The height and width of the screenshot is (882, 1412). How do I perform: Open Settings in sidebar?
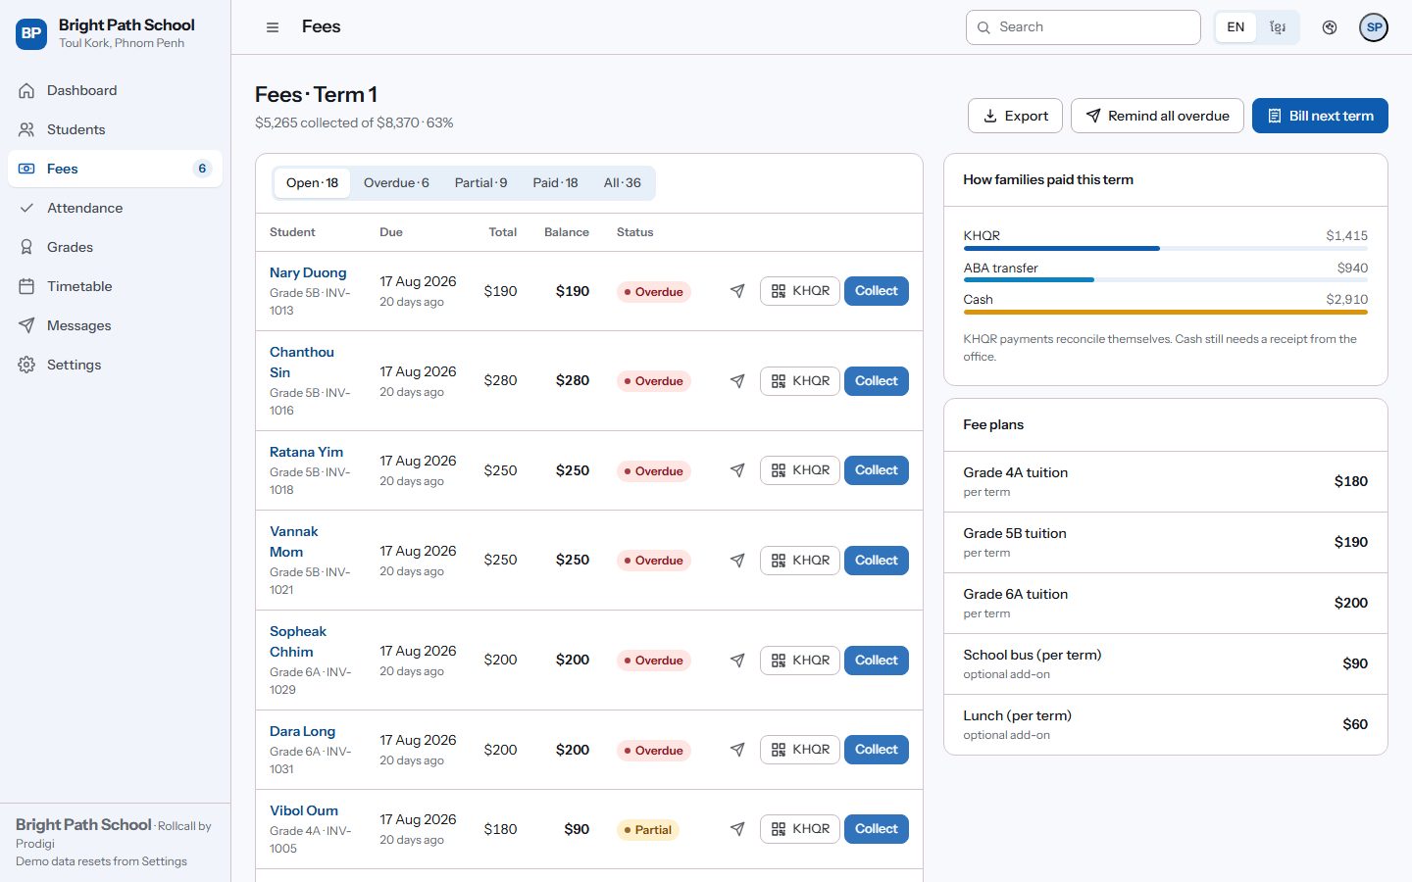click(x=115, y=365)
